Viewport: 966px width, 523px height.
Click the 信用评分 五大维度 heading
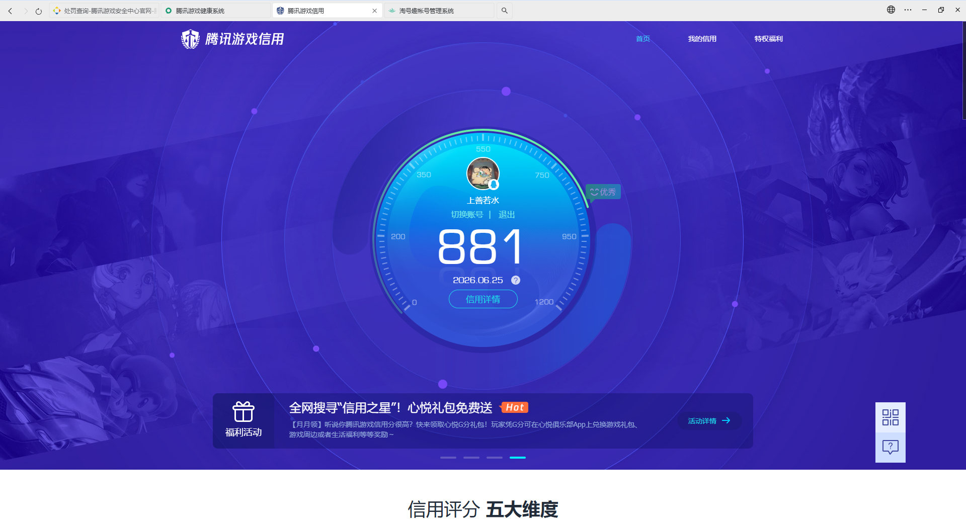click(483, 509)
